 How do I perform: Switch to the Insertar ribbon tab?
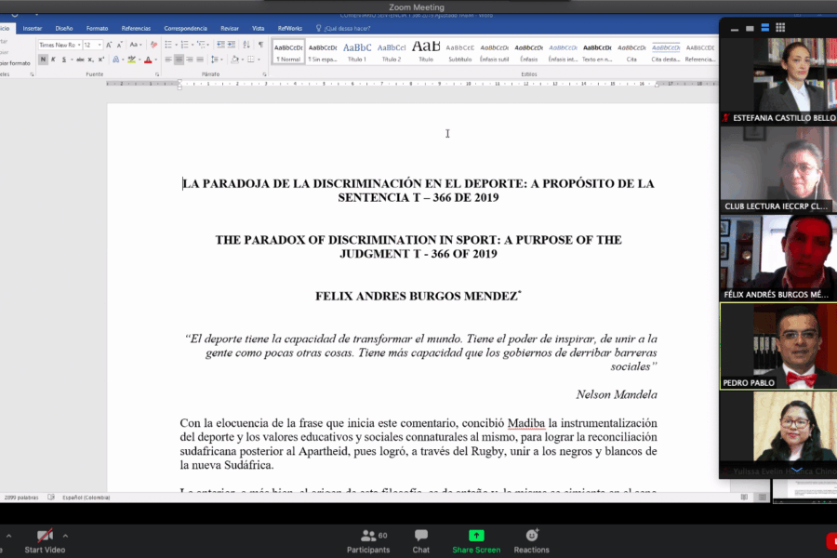click(33, 28)
